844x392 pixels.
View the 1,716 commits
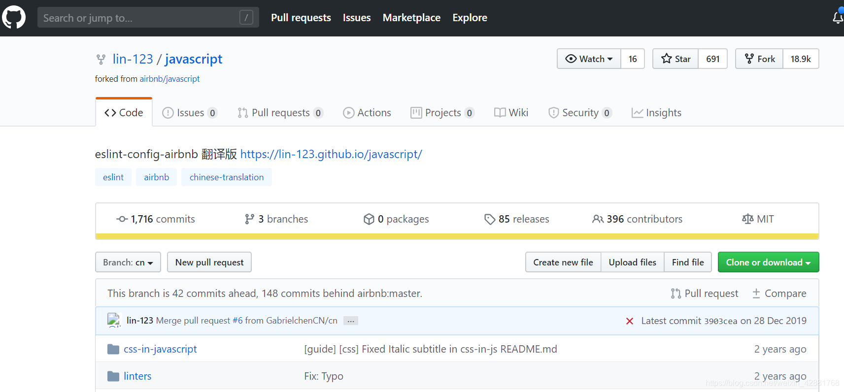[156, 219]
